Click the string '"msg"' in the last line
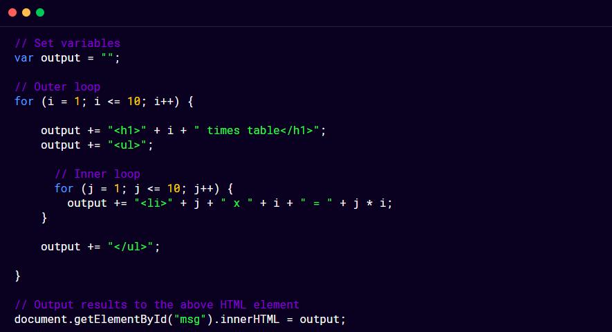The height and width of the screenshot is (332, 612). 190,320
